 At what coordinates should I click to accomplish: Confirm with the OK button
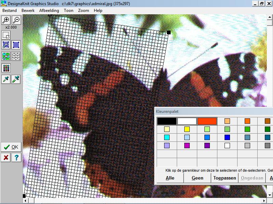point(11,147)
